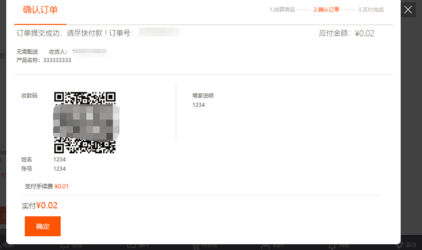Screen dimensions: 422x250
Task: Select the 确认订单 header tab
Action: (40, 10)
